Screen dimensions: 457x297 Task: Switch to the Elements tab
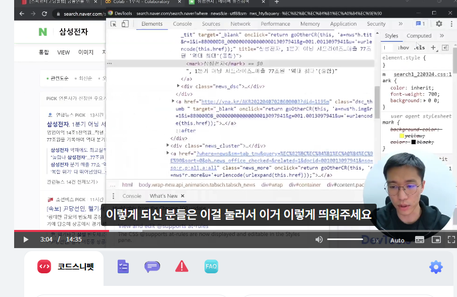tap(152, 24)
